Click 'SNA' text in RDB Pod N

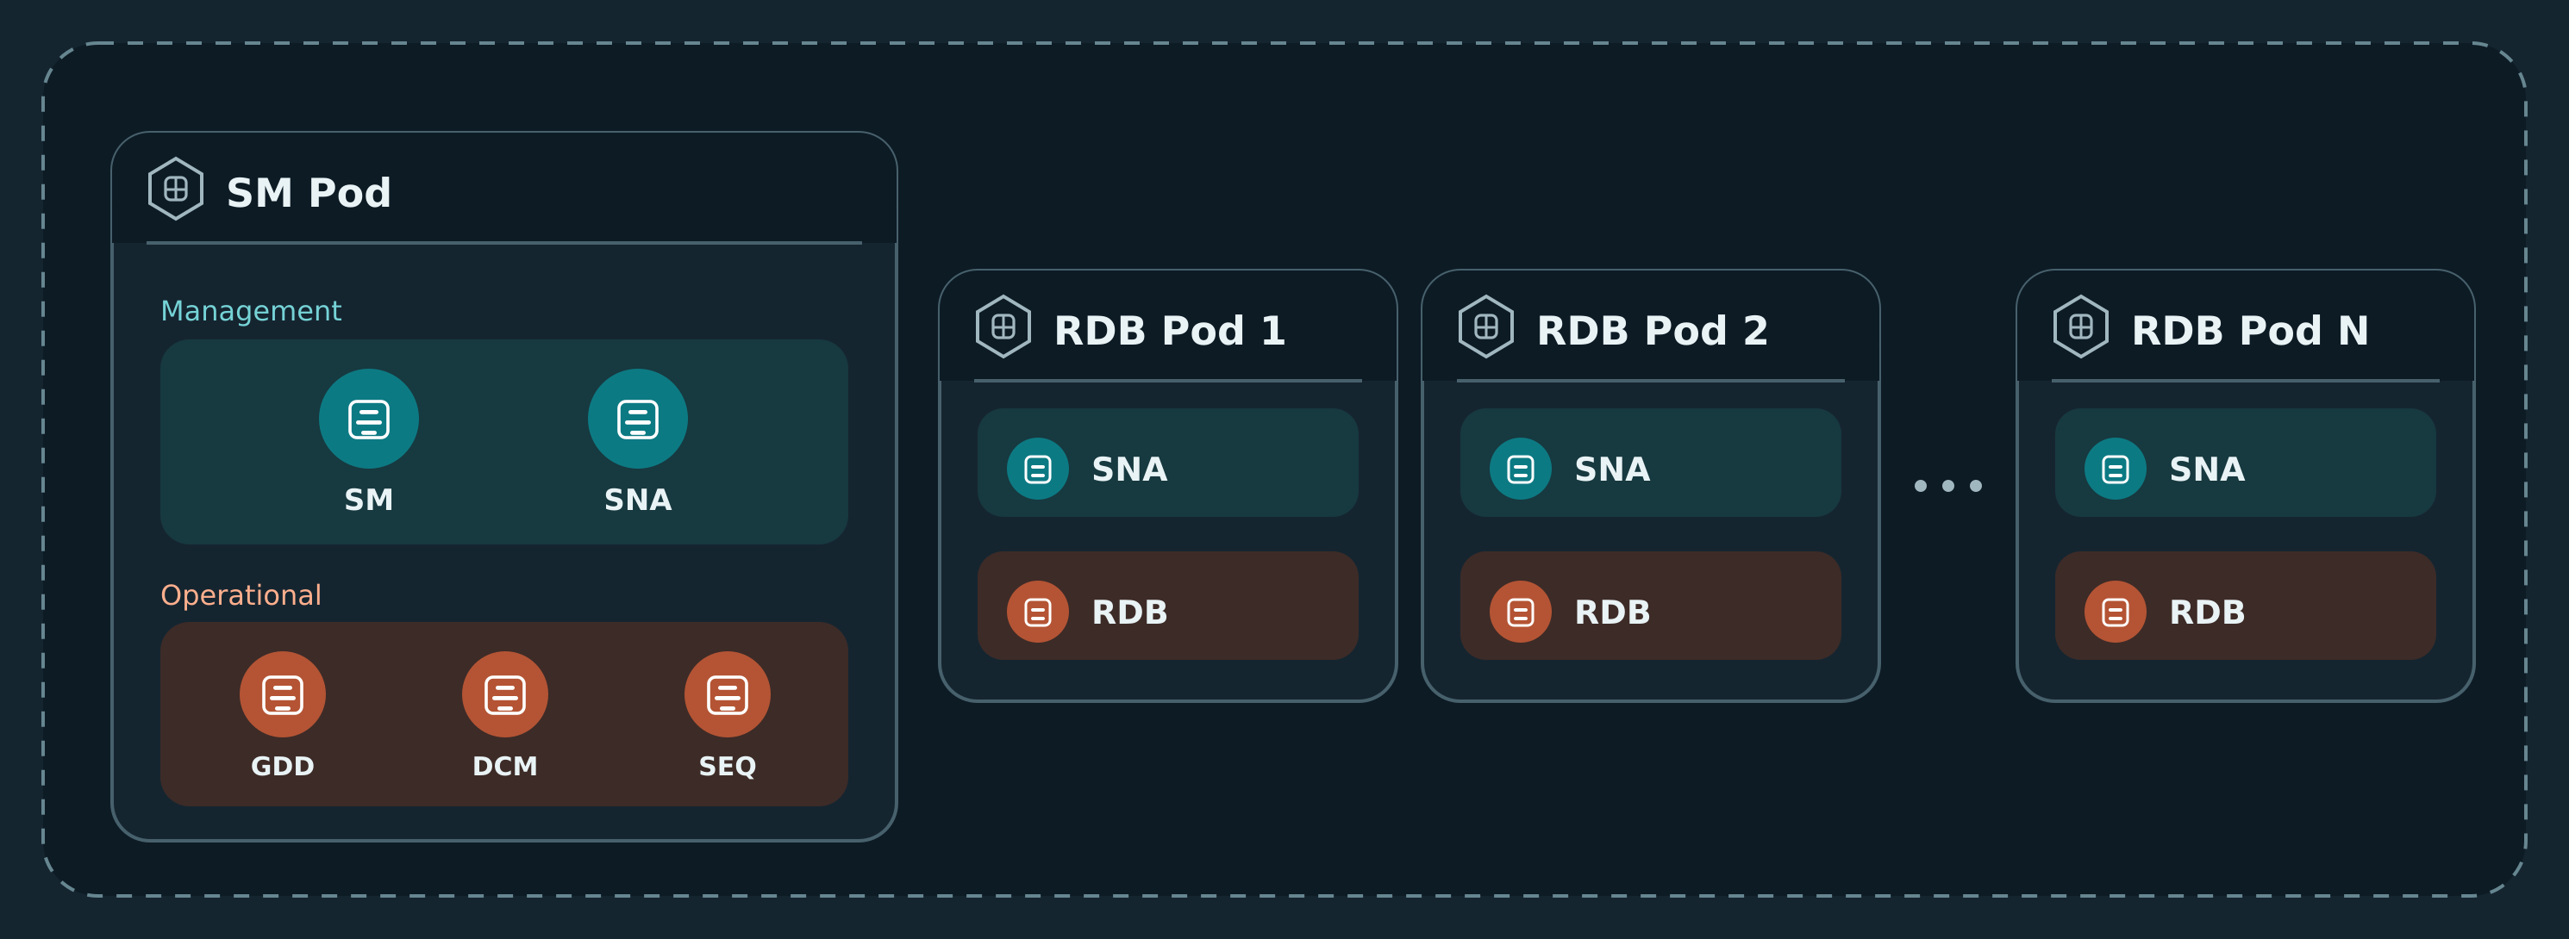2208,469
